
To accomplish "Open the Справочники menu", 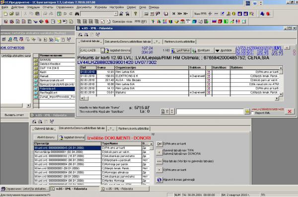I will coord(65,7).
